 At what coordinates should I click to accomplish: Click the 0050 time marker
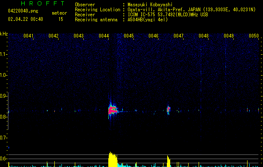pos(254,36)
